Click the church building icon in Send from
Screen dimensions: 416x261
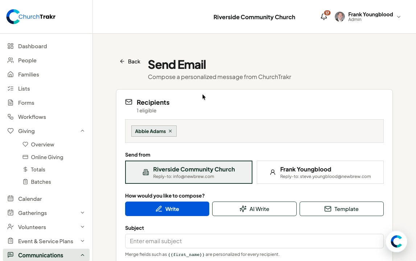146,172
